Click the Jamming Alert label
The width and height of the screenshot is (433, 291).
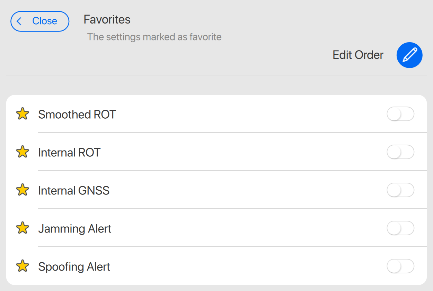[75, 229]
